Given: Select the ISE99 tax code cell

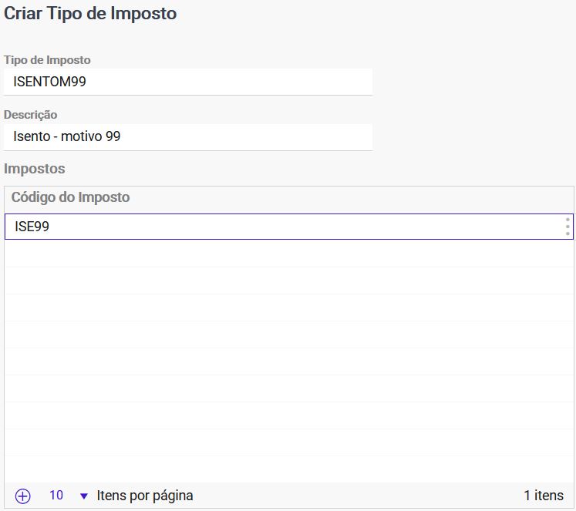Looking at the screenshot, I should coord(288,227).
